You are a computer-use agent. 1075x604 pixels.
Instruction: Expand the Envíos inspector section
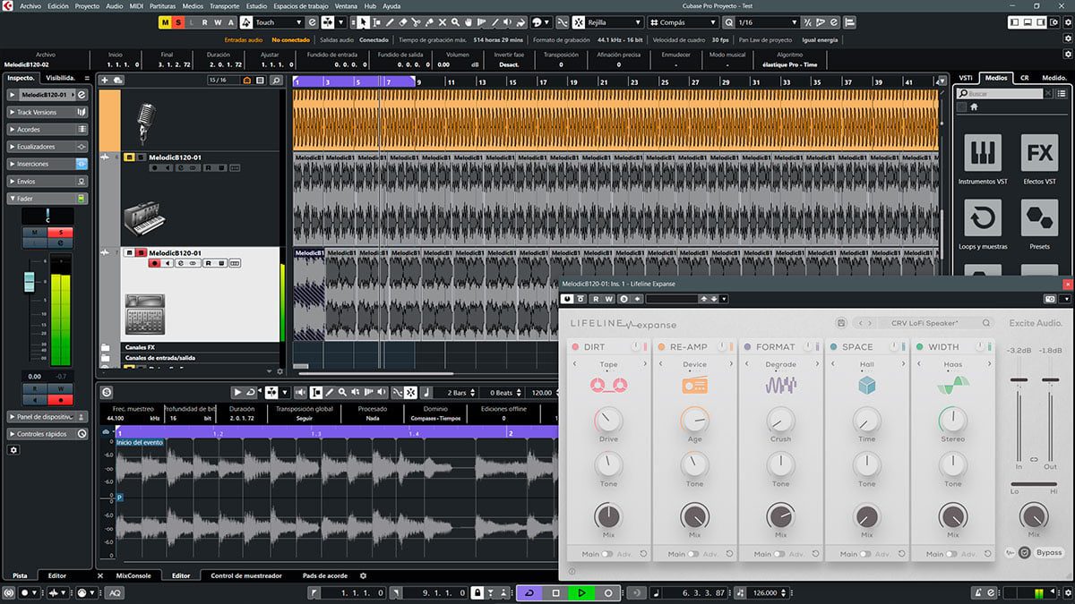[47, 181]
